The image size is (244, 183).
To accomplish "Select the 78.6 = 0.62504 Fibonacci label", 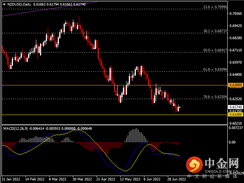I will pyautogui.click(x=215, y=97).
